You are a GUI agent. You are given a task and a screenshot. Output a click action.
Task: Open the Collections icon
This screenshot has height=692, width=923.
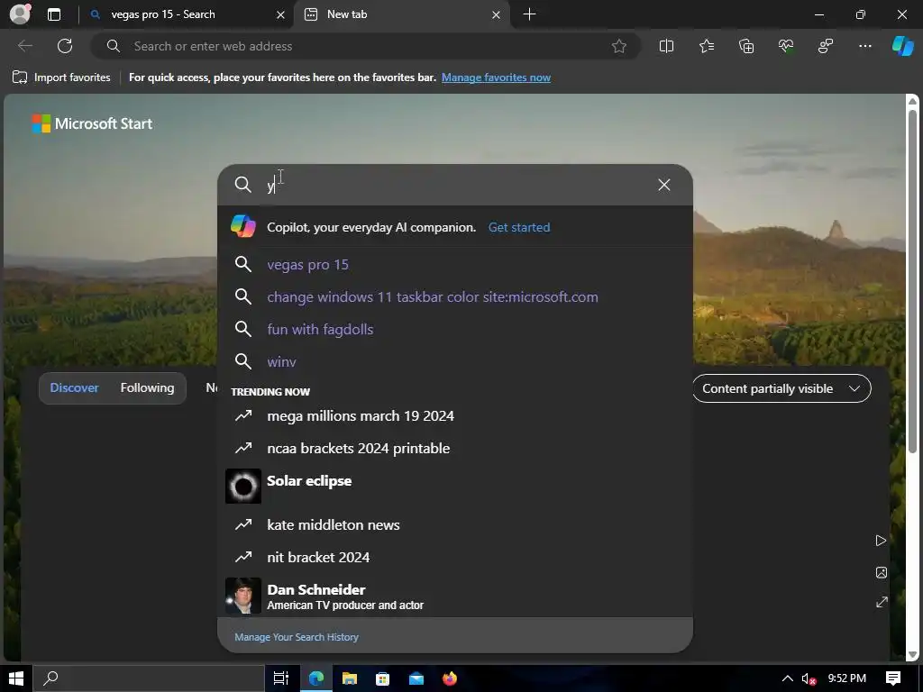pyautogui.click(x=745, y=46)
